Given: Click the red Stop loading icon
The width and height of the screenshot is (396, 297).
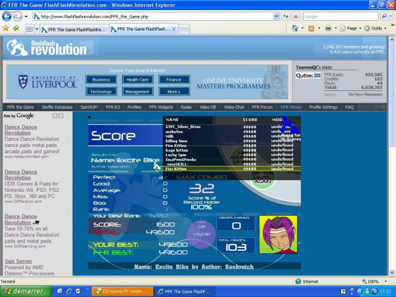Looking at the screenshot, I should coord(296,17).
